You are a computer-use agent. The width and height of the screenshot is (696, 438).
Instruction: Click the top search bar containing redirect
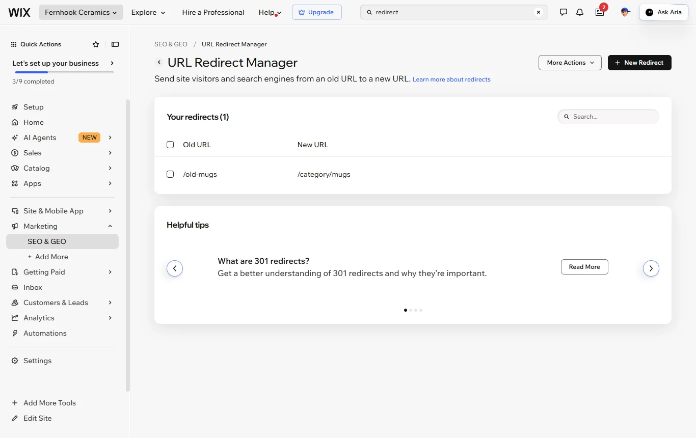453,12
